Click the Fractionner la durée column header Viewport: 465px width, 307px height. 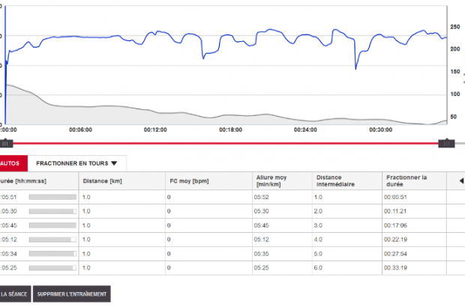pyautogui.click(x=405, y=180)
